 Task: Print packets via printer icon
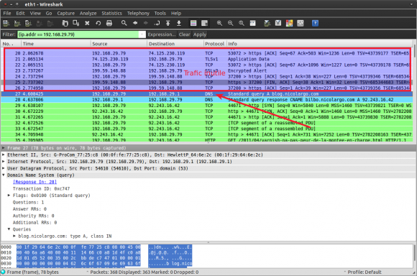point(109,24)
